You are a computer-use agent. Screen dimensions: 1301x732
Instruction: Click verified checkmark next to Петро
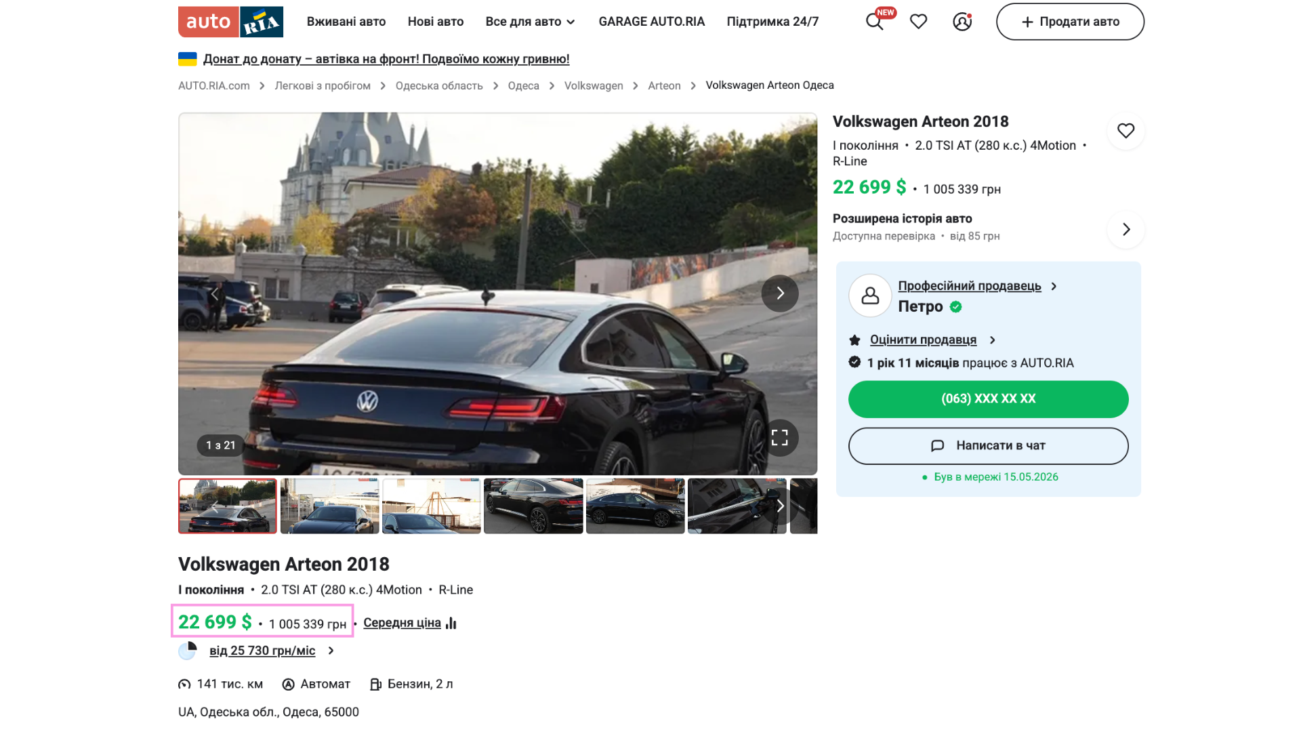[955, 307]
